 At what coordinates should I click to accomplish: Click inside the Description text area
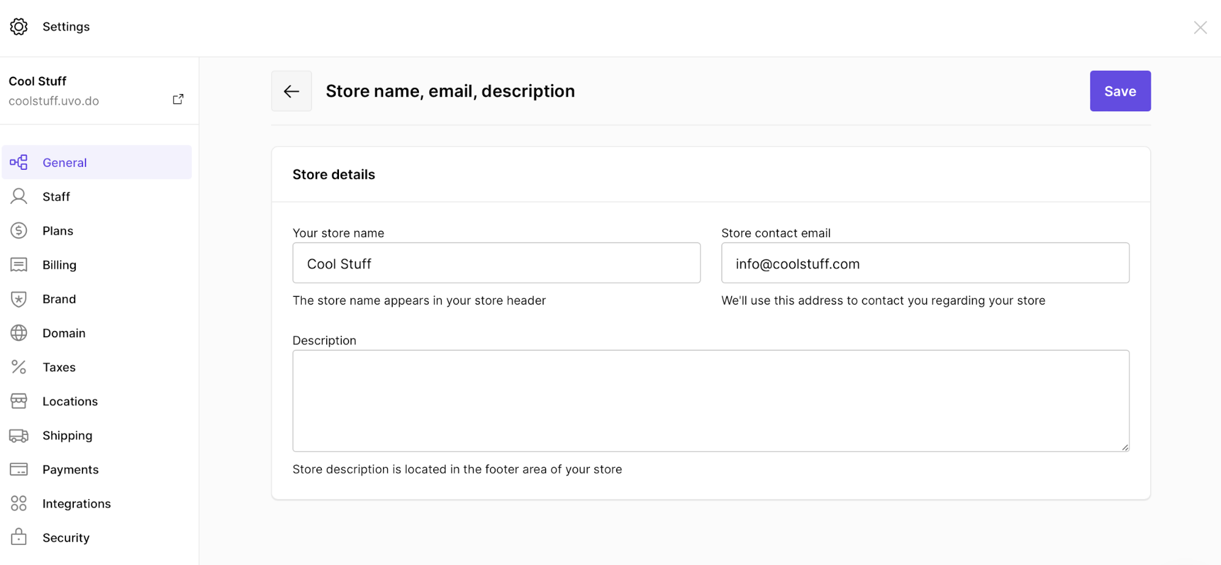click(710, 400)
